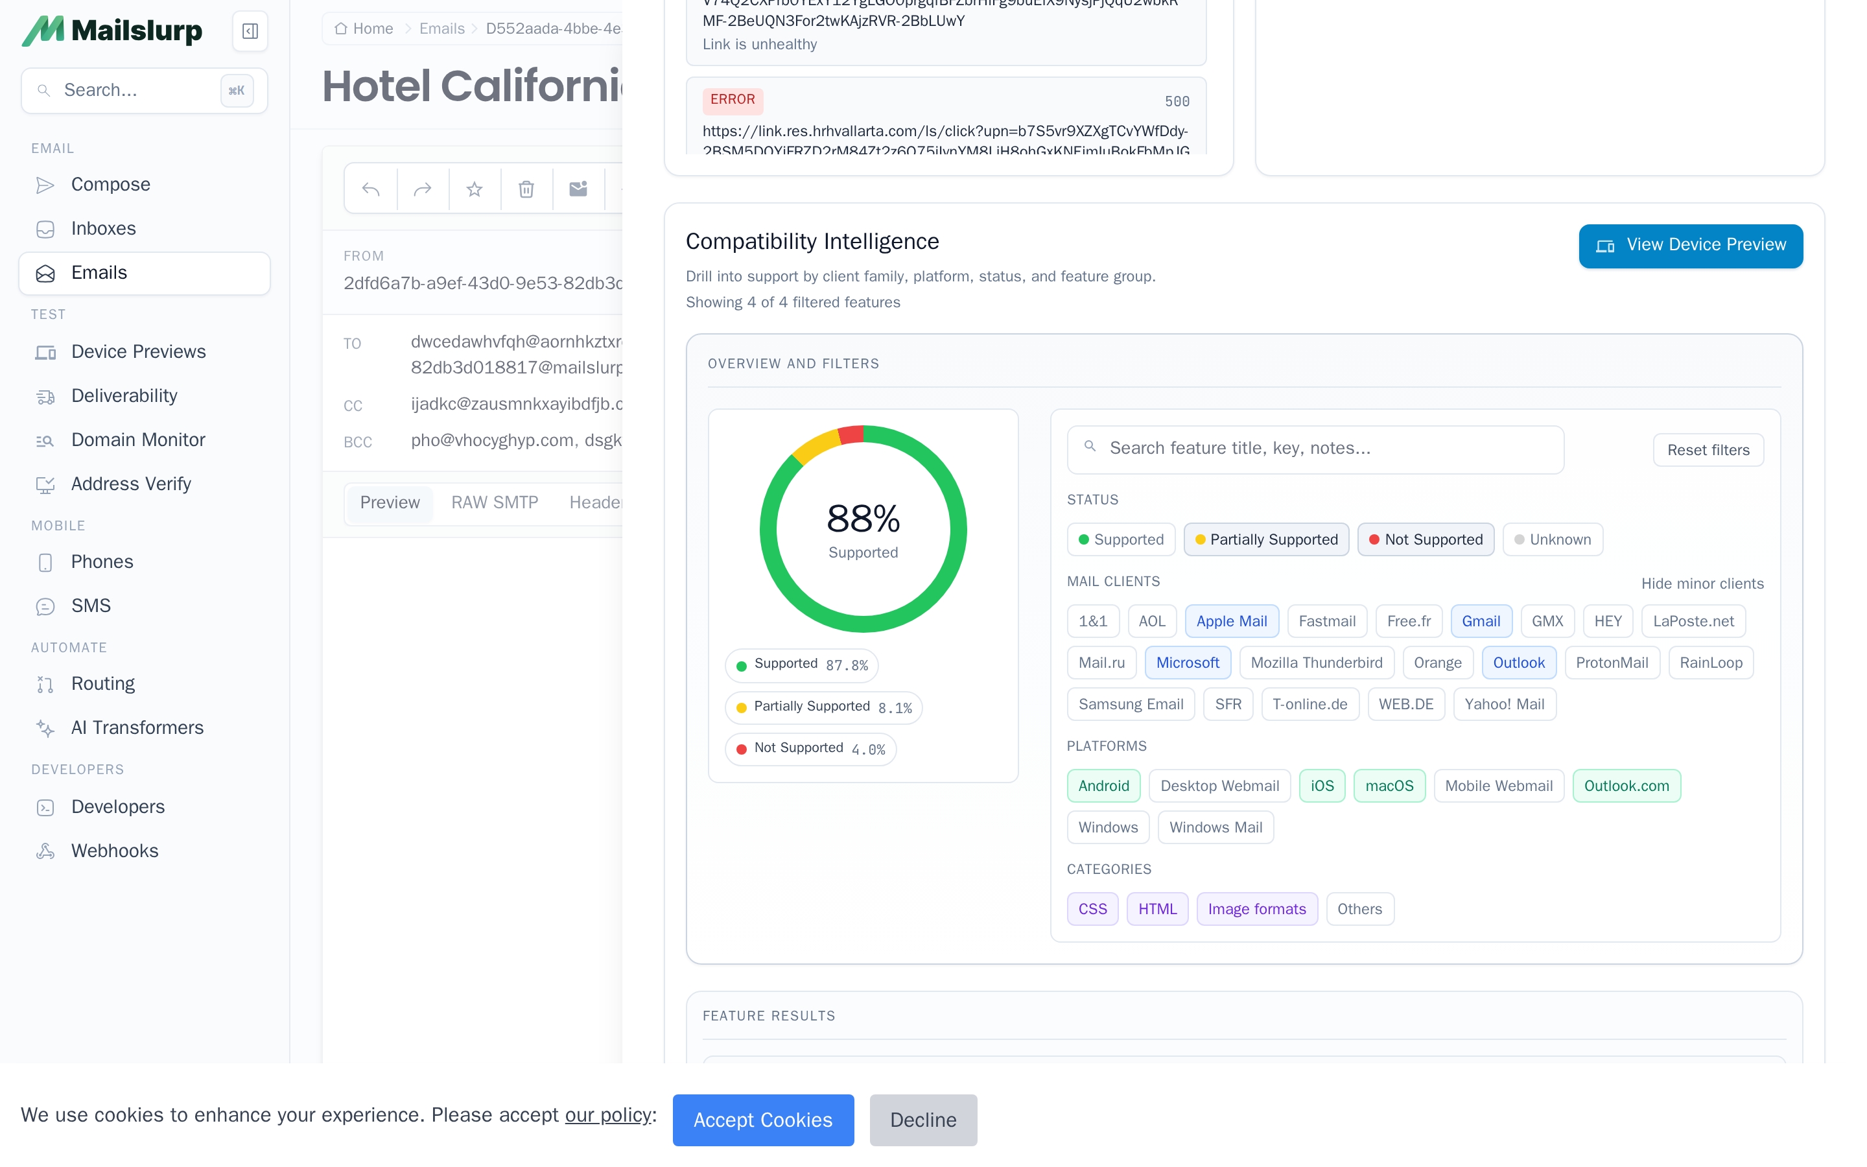Switch to the RAW SMTP tab
This screenshot has width=1867, height=1167.
(495, 502)
